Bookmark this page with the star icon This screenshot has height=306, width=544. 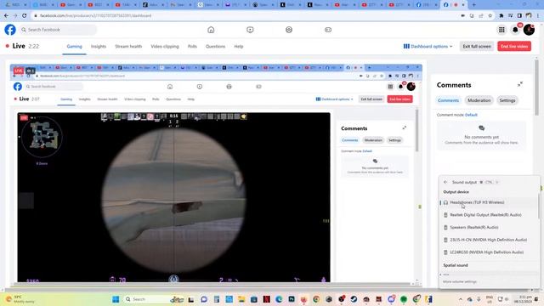click(490, 15)
